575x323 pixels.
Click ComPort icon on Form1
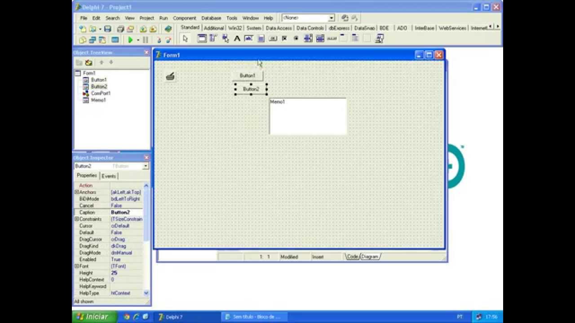click(x=170, y=77)
